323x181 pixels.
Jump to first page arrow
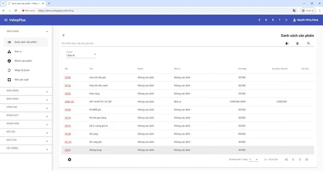[x=286, y=159]
